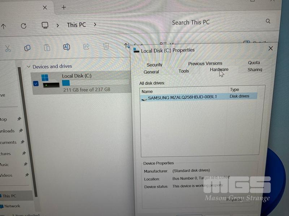Viewport: 289px width, 216px height.
Task: Click the Copy icon in toolbar
Action: coord(27,48)
